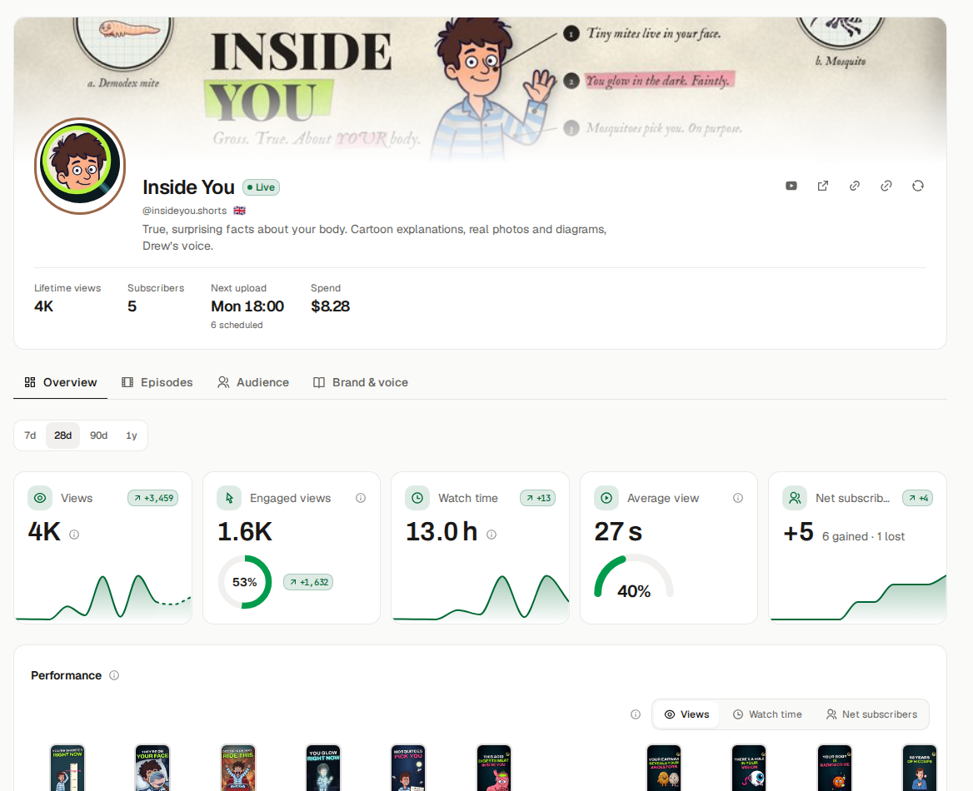Viewport: 973px width, 791px height.
Task: Click info icon beside 13.0 h value
Action: tap(491, 535)
